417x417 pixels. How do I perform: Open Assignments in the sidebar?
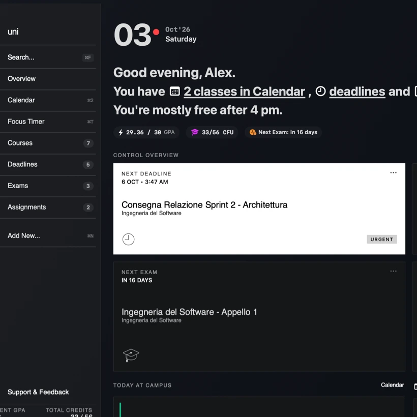[48, 207]
